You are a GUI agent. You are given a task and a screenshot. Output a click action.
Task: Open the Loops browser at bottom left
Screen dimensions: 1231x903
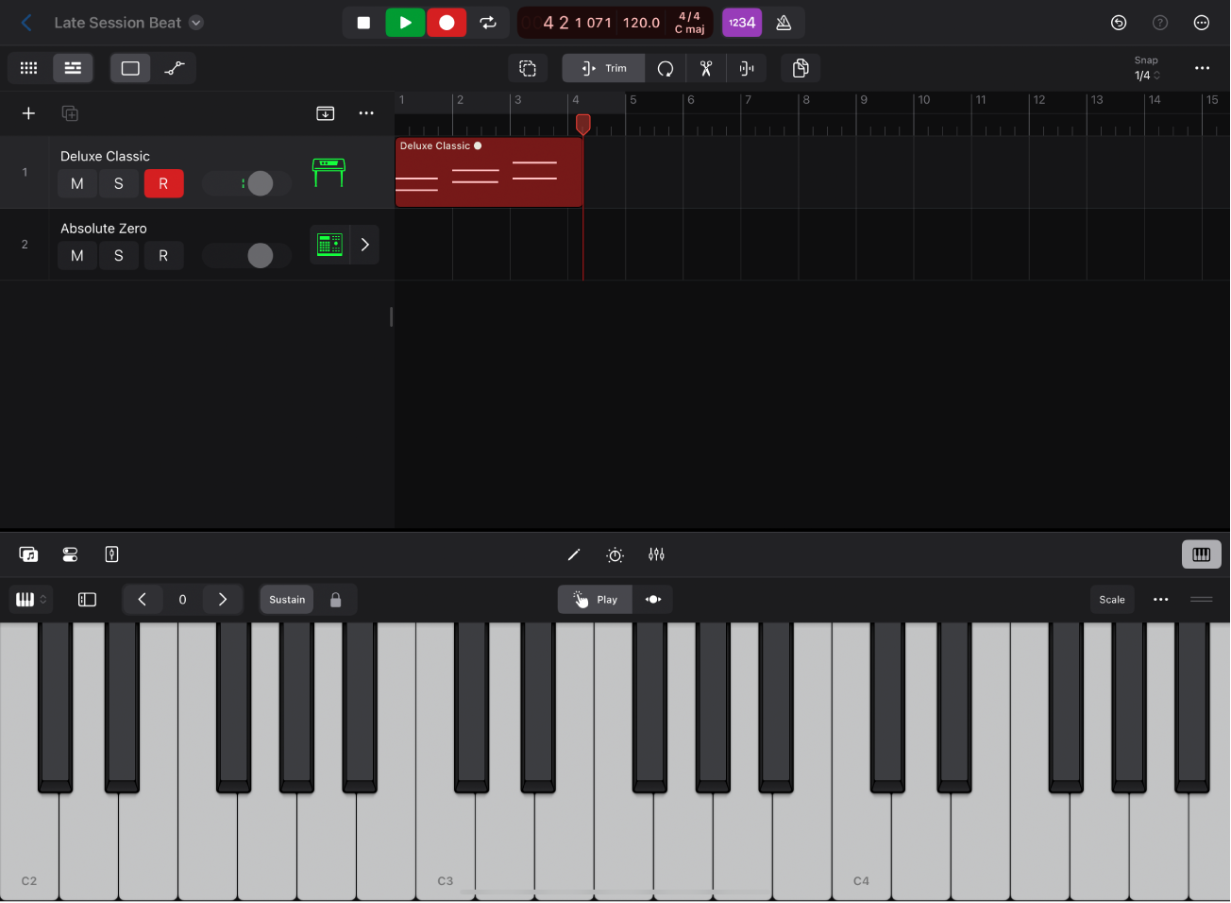coord(28,554)
